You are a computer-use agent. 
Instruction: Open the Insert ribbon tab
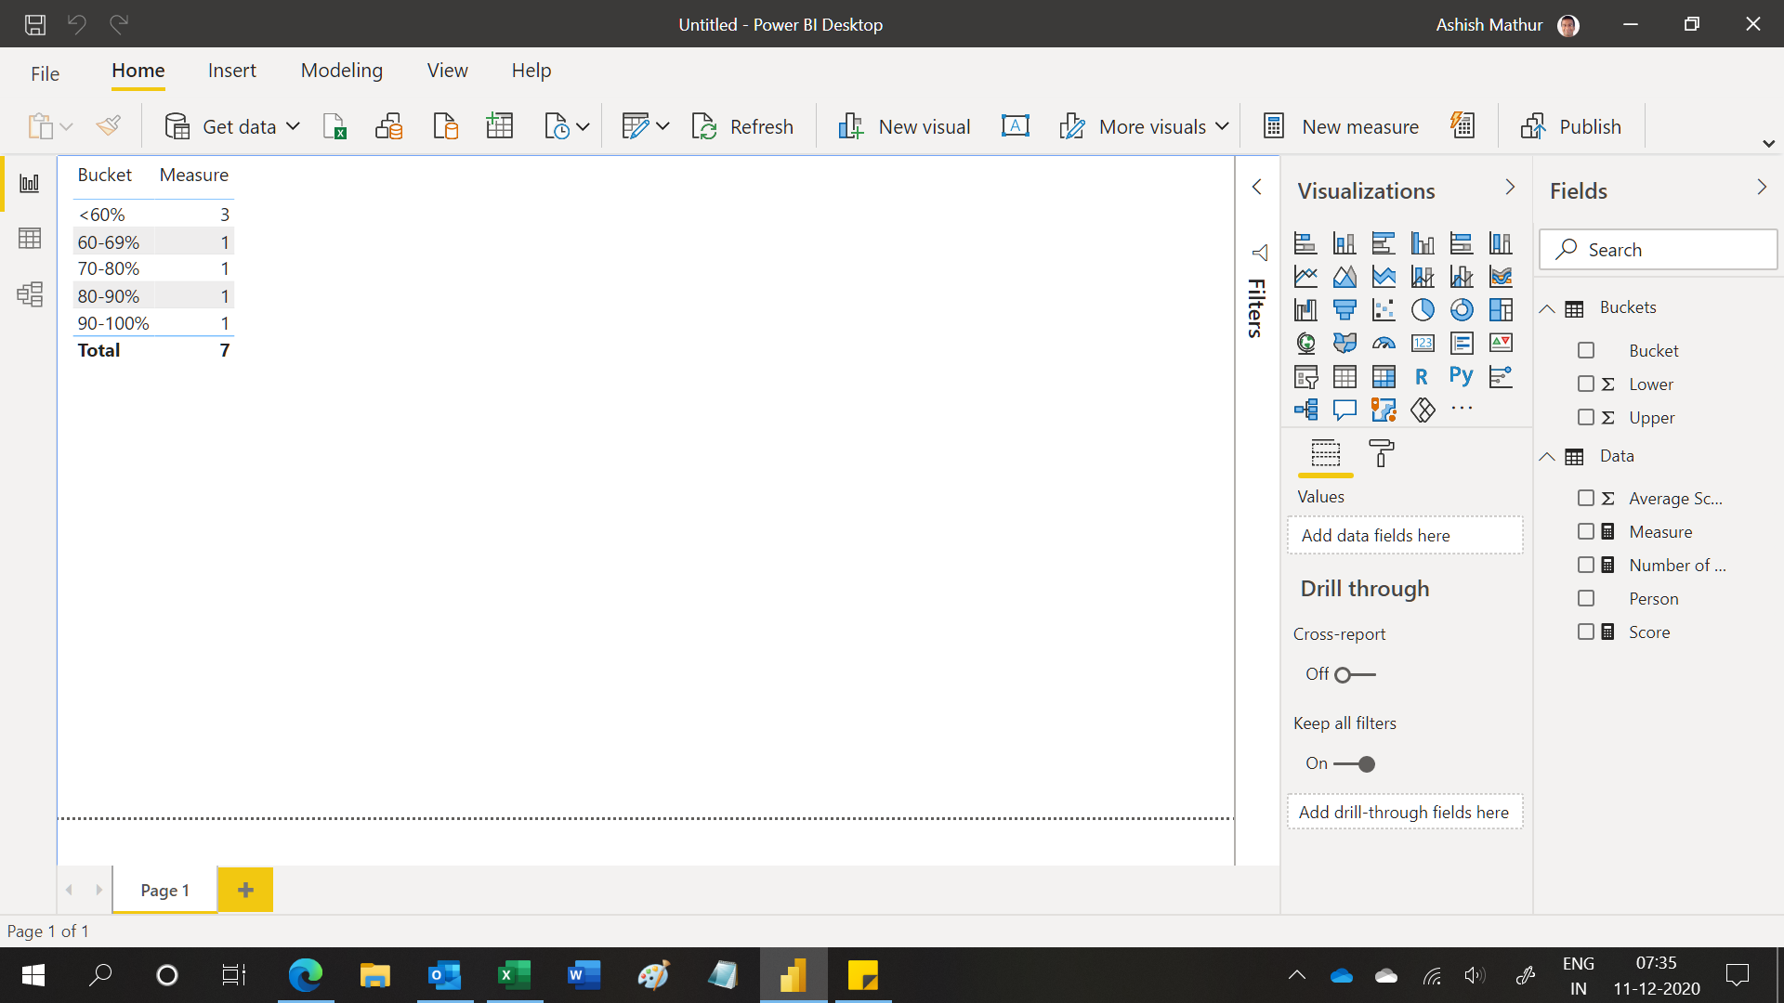pyautogui.click(x=232, y=71)
